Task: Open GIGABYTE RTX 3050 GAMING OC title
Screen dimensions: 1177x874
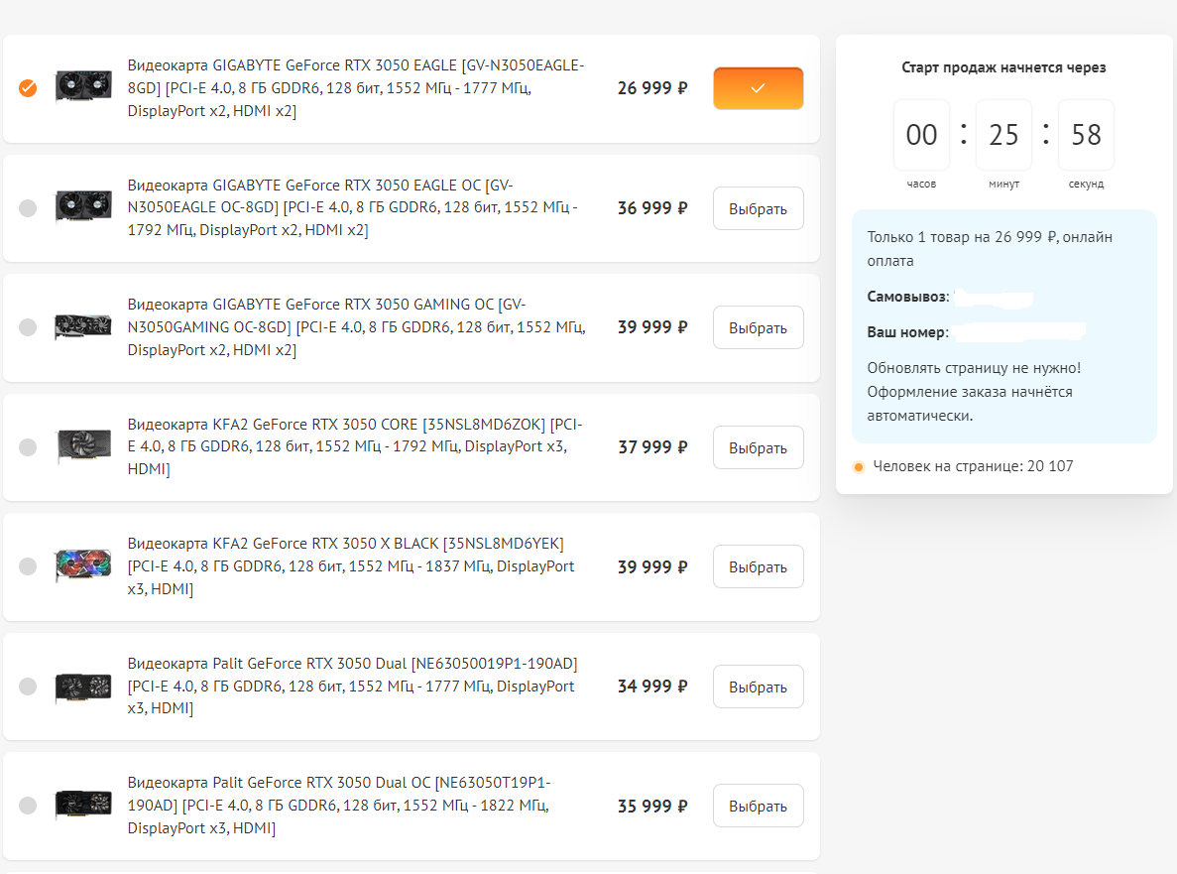Action: click(357, 327)
